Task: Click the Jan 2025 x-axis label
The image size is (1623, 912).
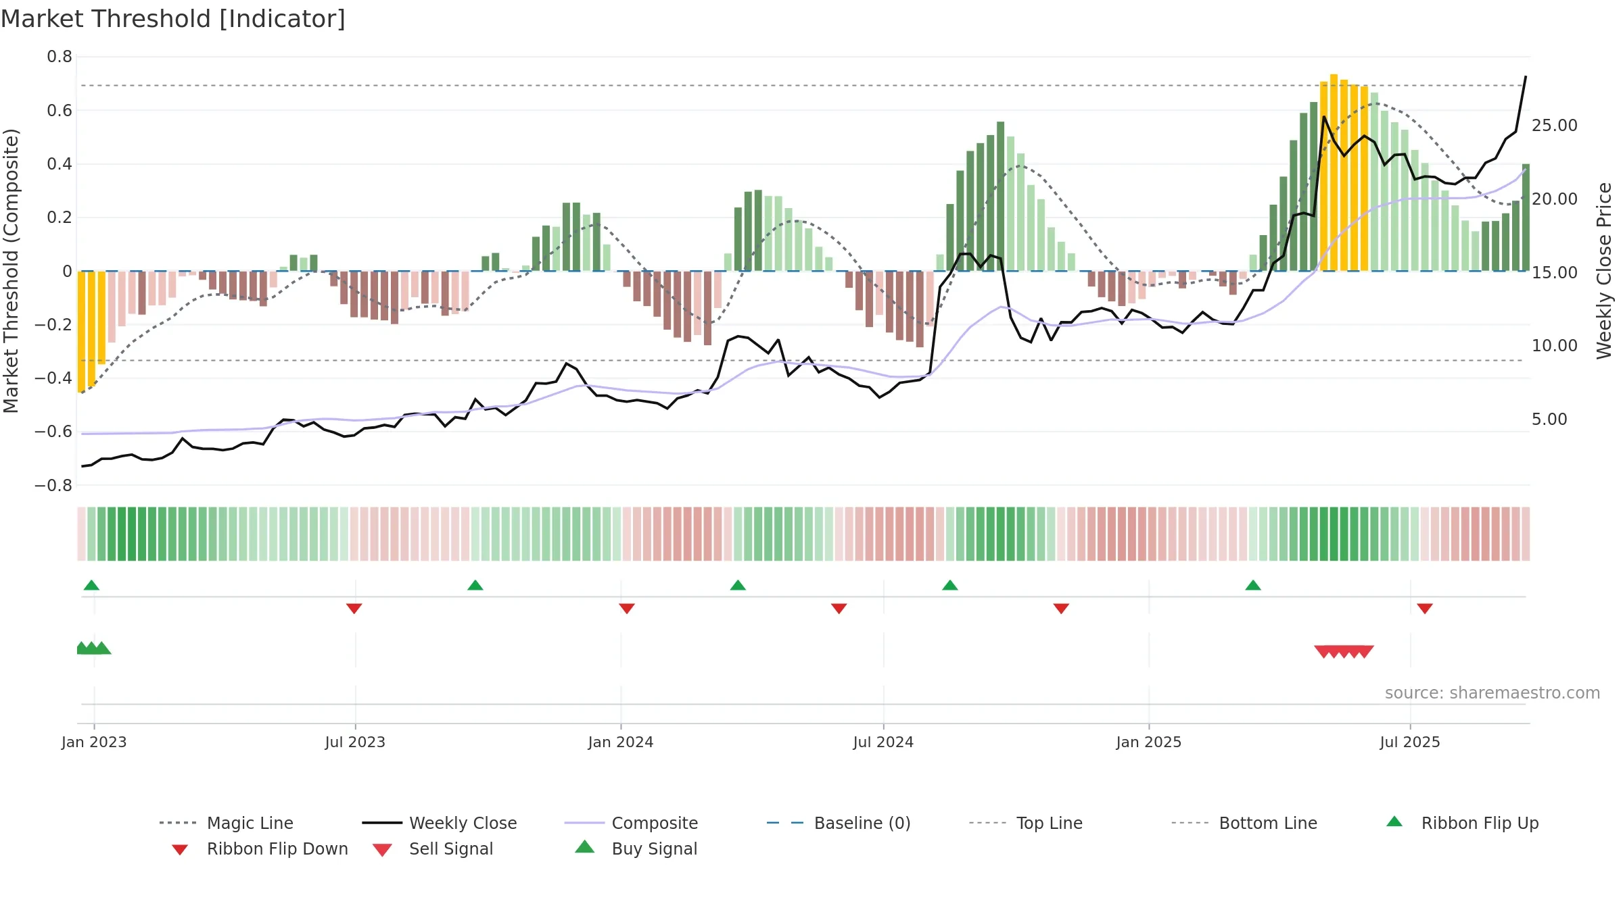Action: [x=1149, y=742]
